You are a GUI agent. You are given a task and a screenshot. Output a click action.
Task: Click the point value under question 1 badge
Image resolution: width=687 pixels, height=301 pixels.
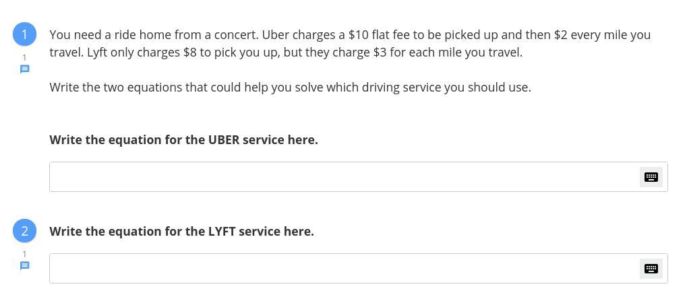pos(25,57)
